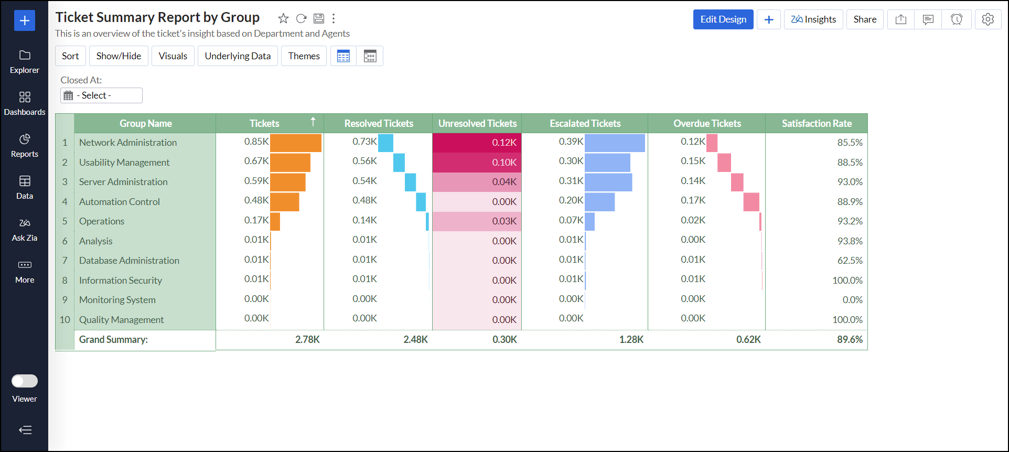Open the Sort menu

70,56
